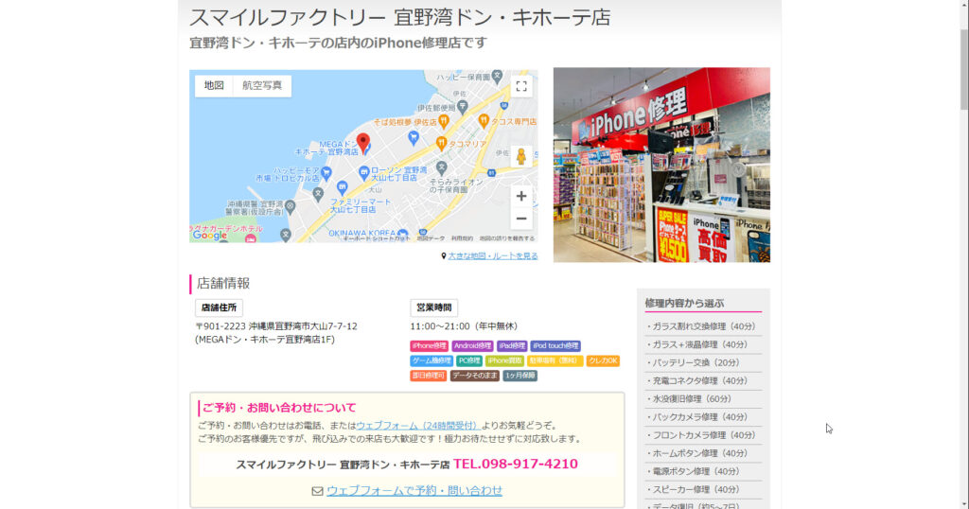Select スピーカー修理（40分）

click(703, 489)
